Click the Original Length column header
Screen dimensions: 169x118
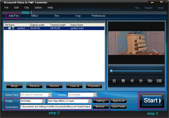point(39,25)
